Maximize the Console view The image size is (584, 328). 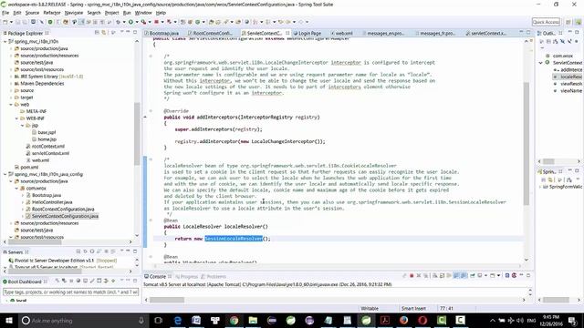click(x=528, y=276)
